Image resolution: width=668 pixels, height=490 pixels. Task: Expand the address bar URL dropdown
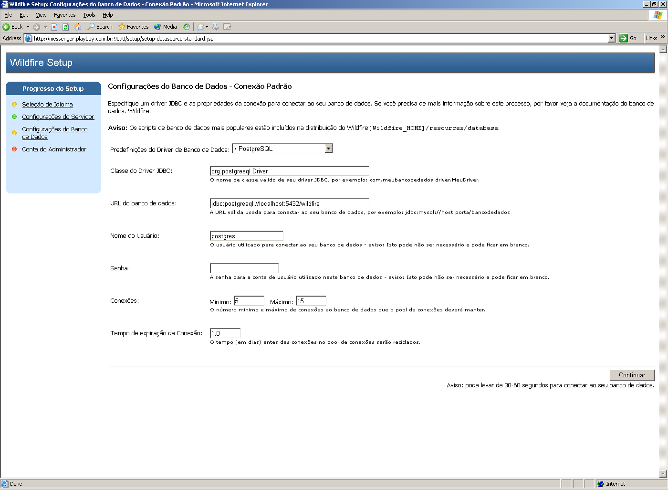(x=612, y=38)
